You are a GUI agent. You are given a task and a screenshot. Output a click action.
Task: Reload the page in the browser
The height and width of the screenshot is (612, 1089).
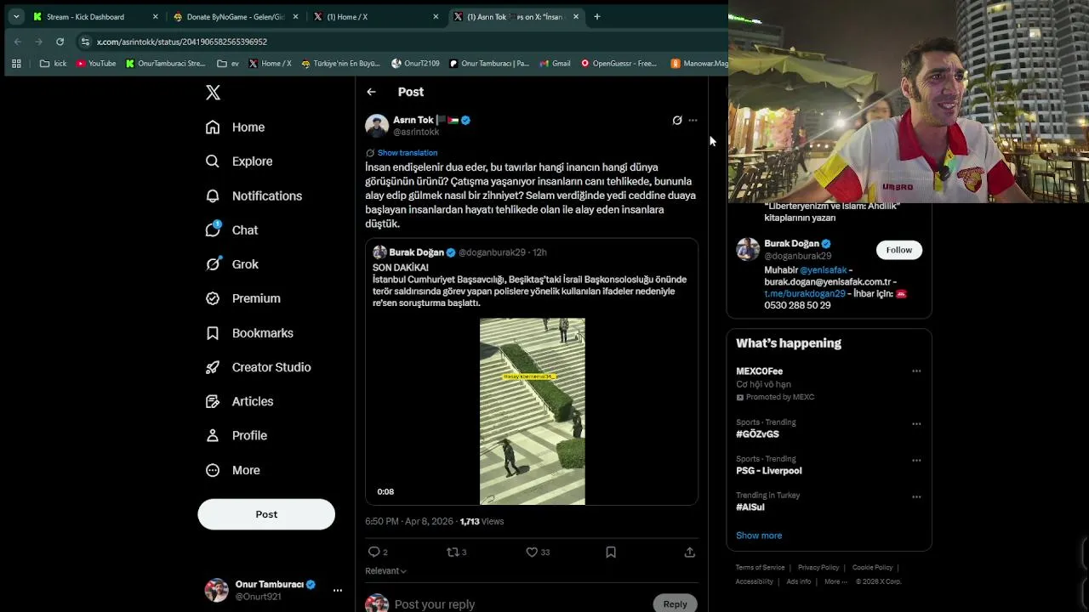60,42
